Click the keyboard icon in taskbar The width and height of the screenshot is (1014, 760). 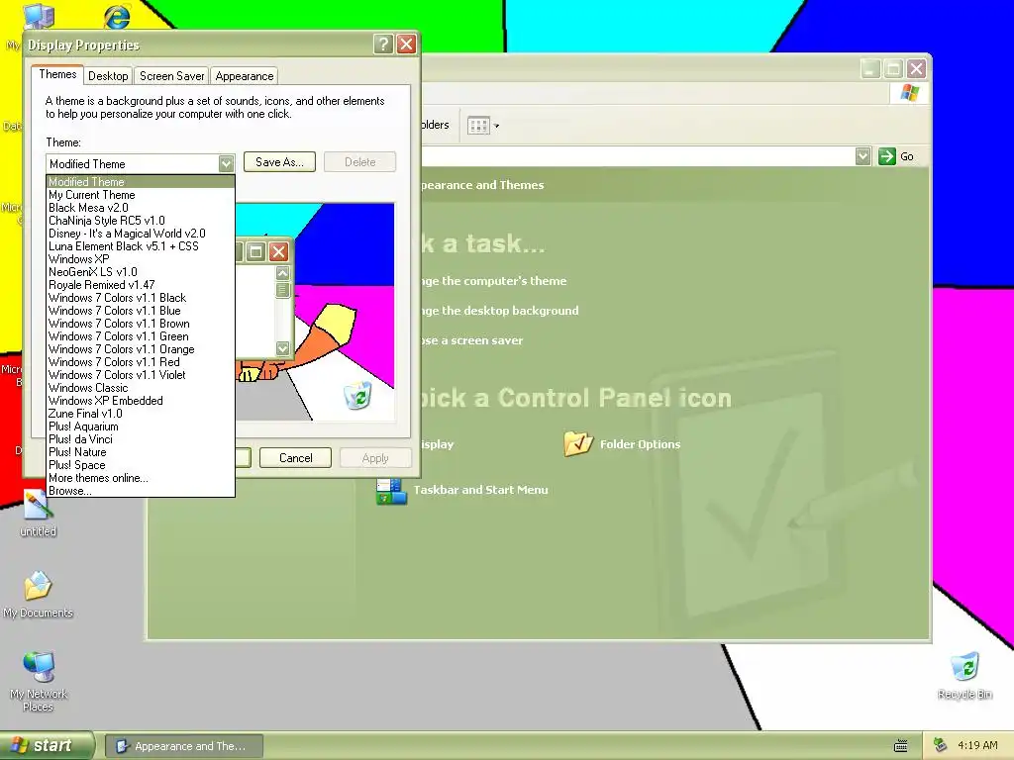pos(901,746)
